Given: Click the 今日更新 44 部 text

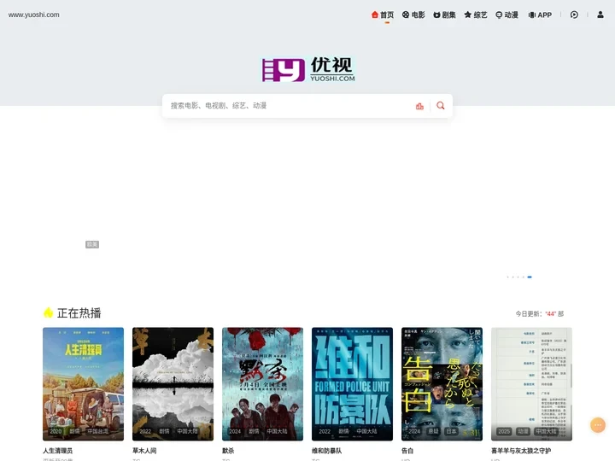Looking at the screenshot, I should [539, 313].
